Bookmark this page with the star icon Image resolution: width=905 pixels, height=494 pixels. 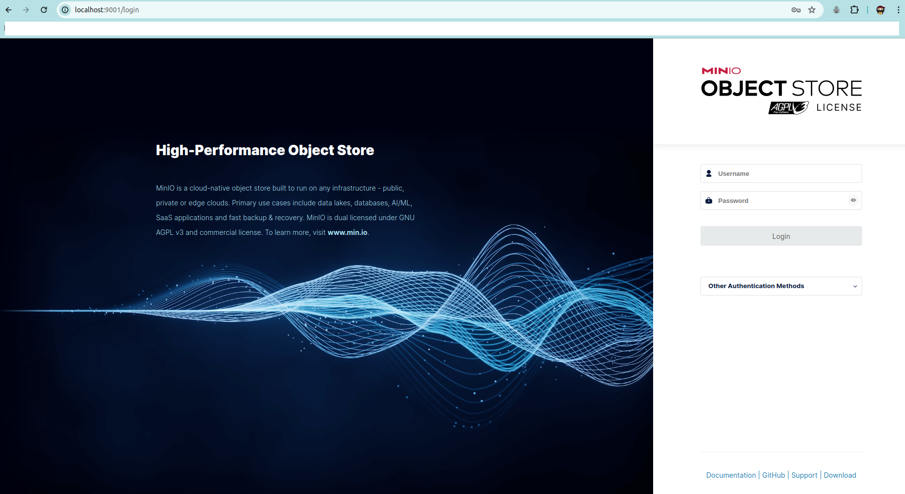(x=812, y=10)
